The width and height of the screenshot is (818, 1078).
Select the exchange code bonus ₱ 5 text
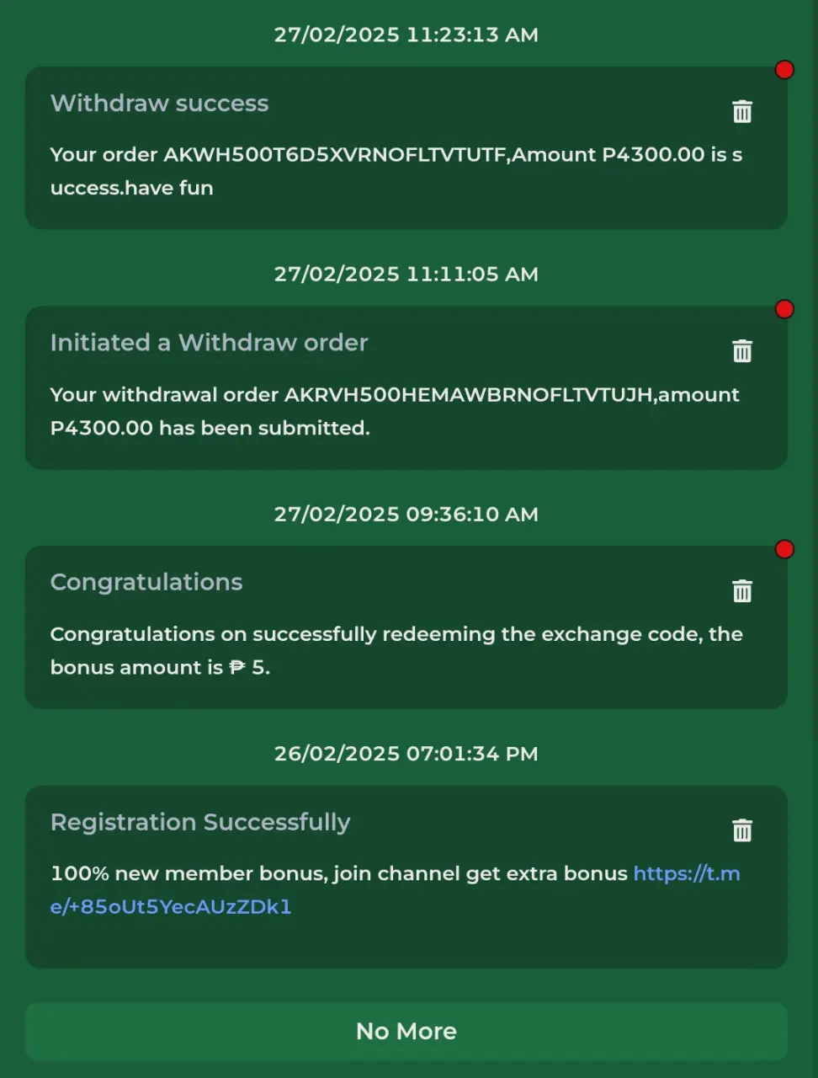(396, 650)
